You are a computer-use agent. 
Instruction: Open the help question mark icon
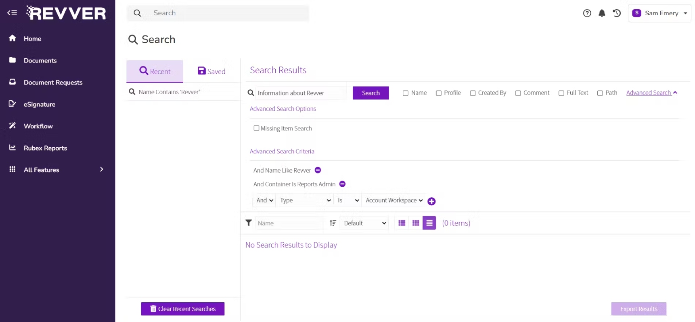[587, 13]
